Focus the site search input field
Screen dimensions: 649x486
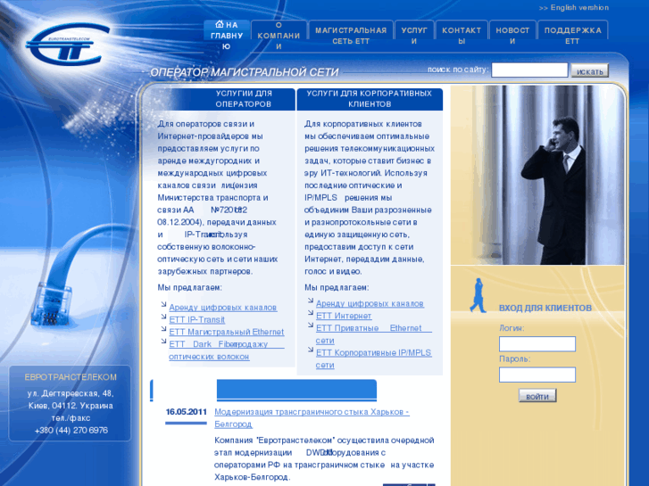pyautogui.click(x=529, y=70)
